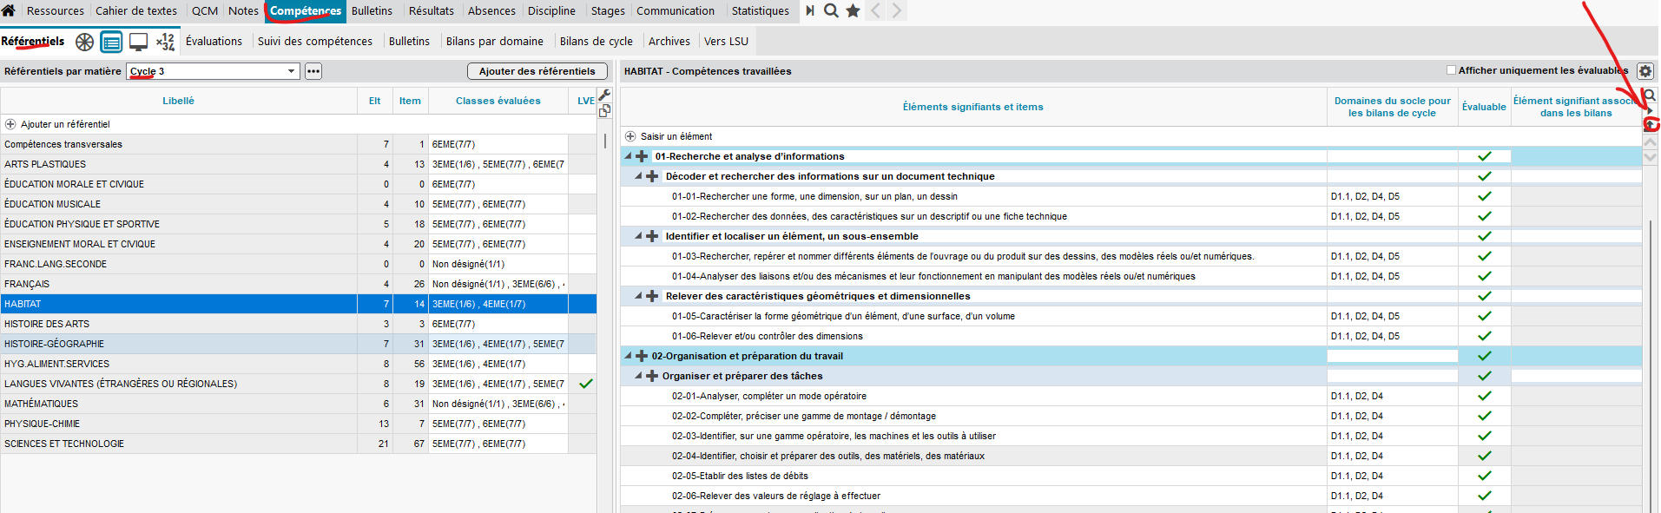Select the list view icon beside Référentiels

(x=111, y=42)
